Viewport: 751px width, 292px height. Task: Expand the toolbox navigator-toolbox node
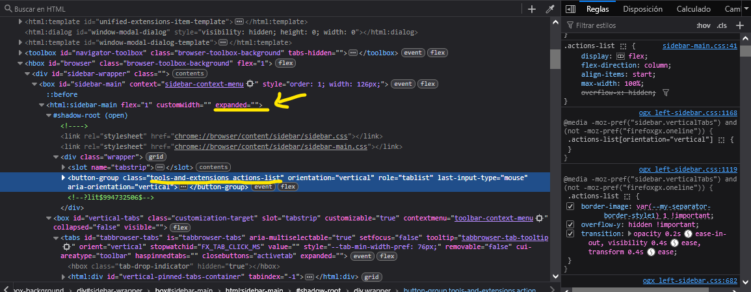pos(20,53)
